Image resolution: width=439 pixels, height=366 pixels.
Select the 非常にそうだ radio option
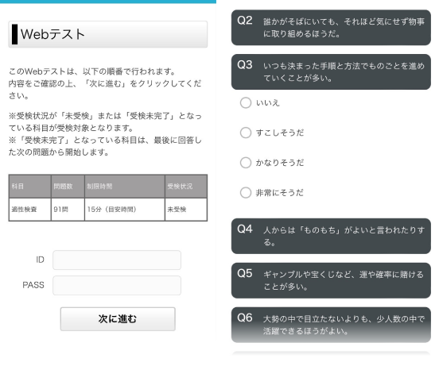(246, 192)
